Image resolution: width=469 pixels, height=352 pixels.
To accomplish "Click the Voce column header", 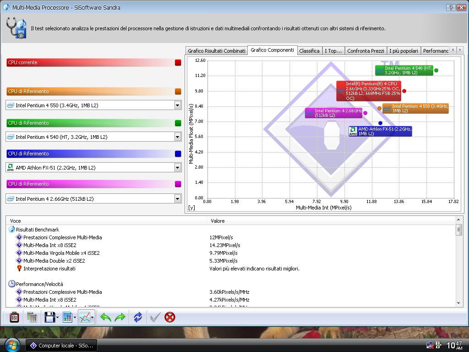I will (x=16, y=221).
